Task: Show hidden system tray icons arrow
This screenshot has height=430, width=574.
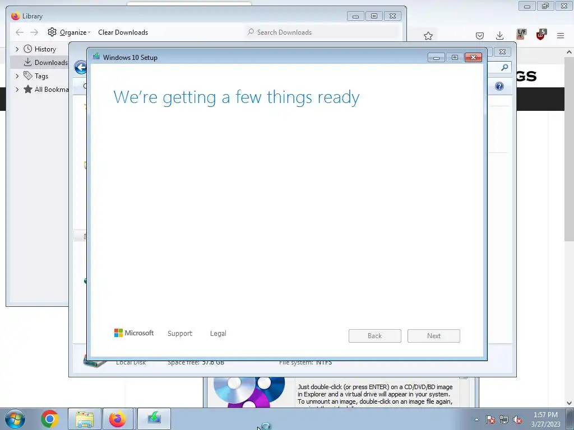Action: 476,419
